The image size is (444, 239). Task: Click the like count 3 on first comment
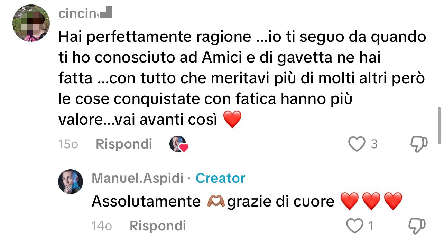(374, 144)
